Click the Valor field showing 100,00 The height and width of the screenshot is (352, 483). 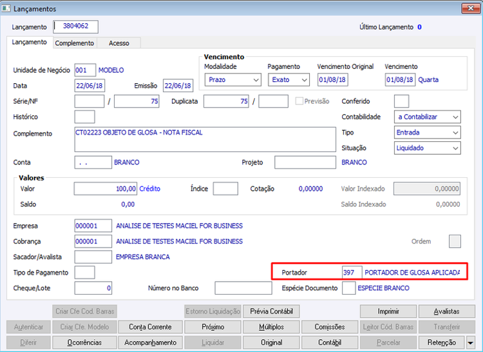[106, 189]
